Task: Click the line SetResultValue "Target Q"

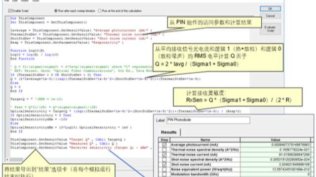Action: [68, 140]
